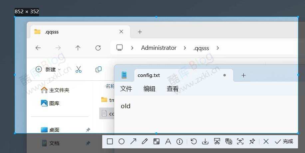Click the 名称 column header

[110, 86]
